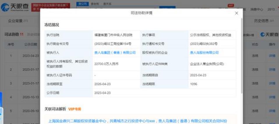Click the 公示日期 column header in background table
The height and width of the screenshot is (124, 279).
click(31, 45)
